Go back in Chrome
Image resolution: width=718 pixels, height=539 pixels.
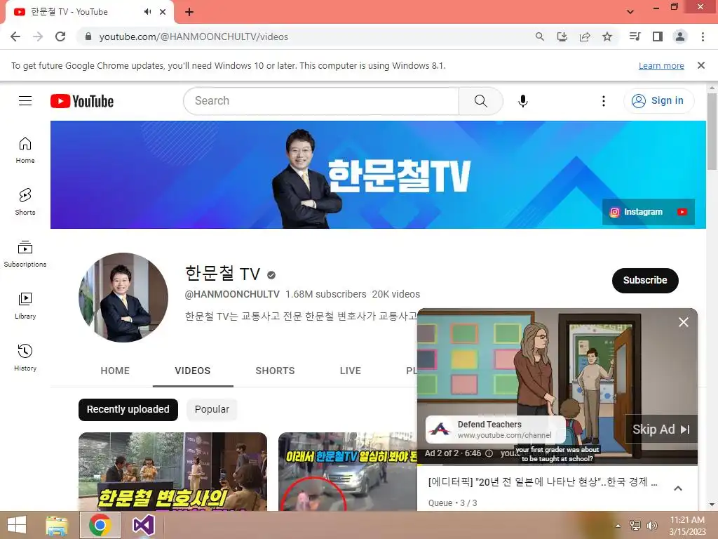(x=15, y=36)
